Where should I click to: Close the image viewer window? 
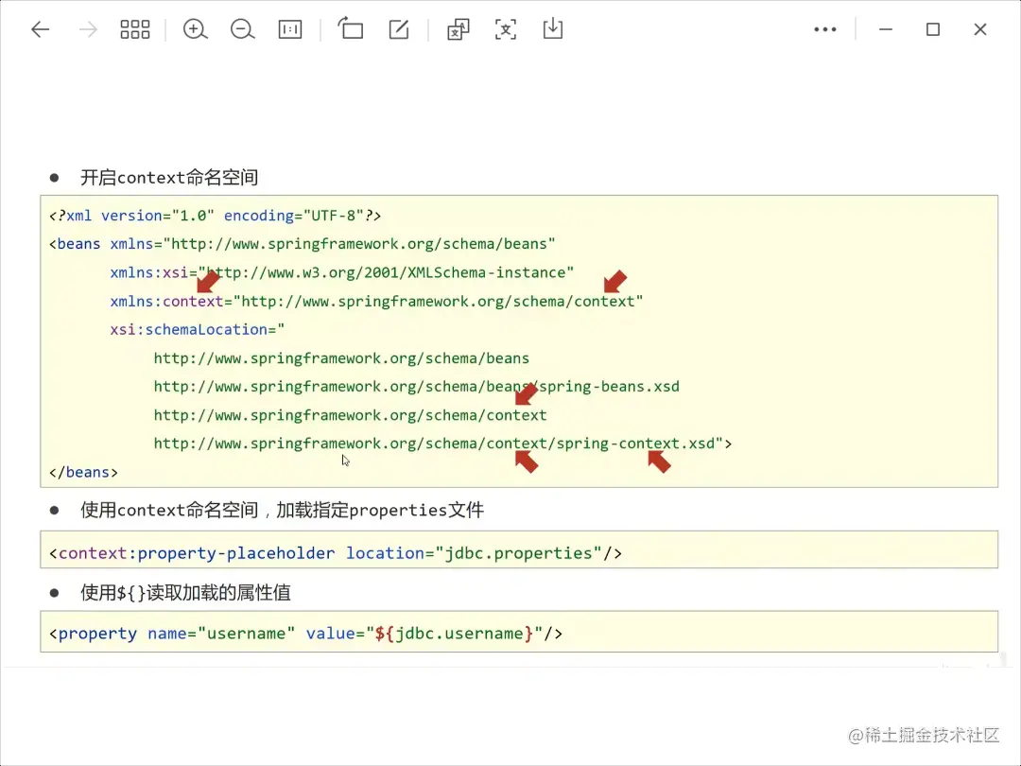pos(980,29)
